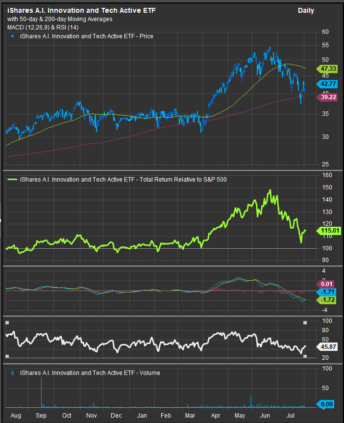This screenshot has width=344, height=423.
Task: Click the -1.72 signal line value tag
Action: [x=326, y=300]
